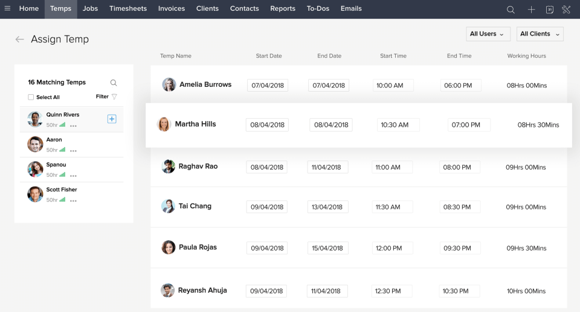Switch to the Timesheets tab
Screen dimensions: 580x312
[128, 8]
